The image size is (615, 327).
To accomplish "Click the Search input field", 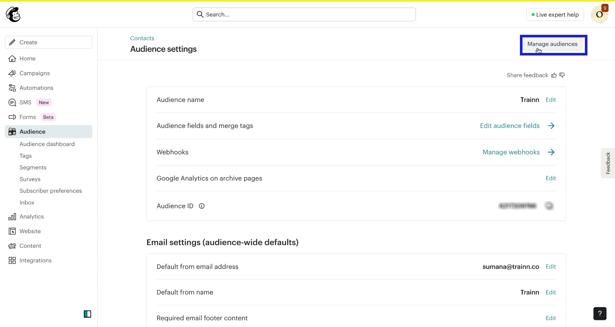I will pos(304,14).
